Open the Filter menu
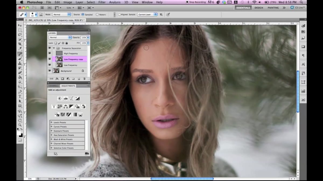The height and width of the screenshot is (181, 323). point(102,2)
